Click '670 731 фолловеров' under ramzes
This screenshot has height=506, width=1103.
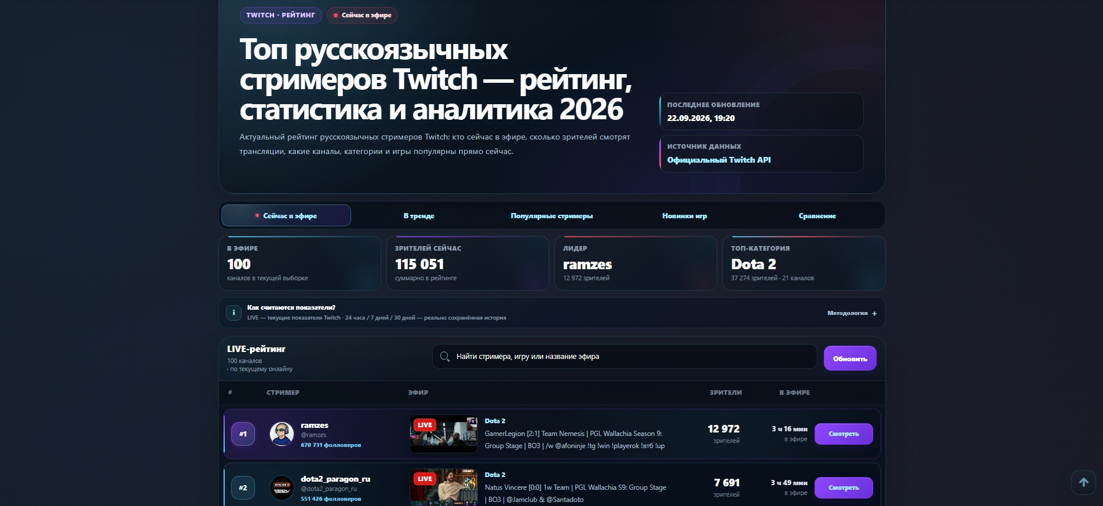[x=331, y=445]
